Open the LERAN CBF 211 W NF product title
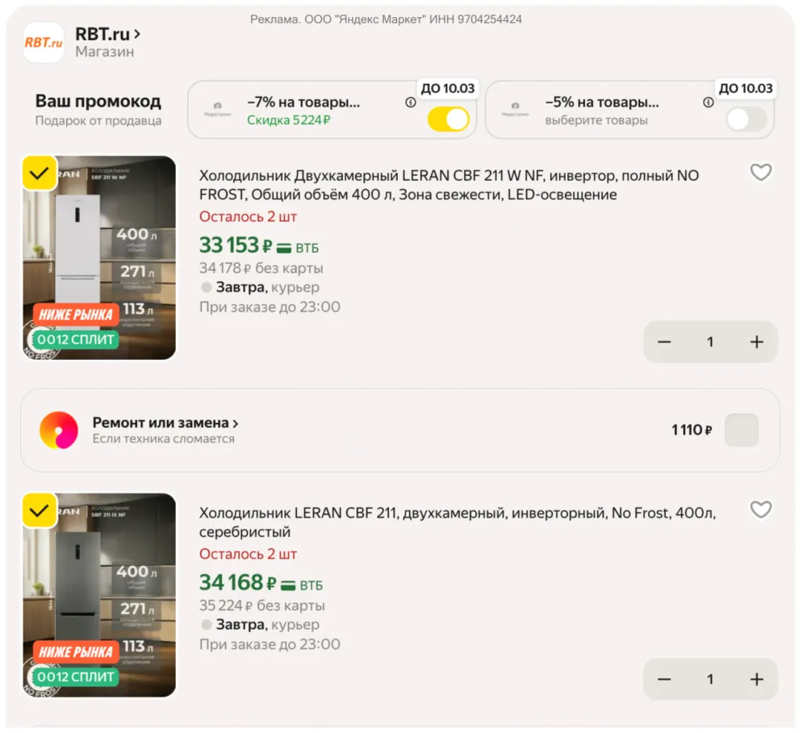Viewport: 807px width, 733px height. coord(449,185)
